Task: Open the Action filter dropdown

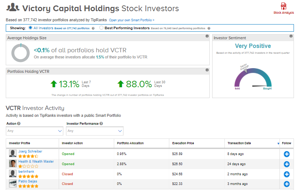Action: (35, 131)
